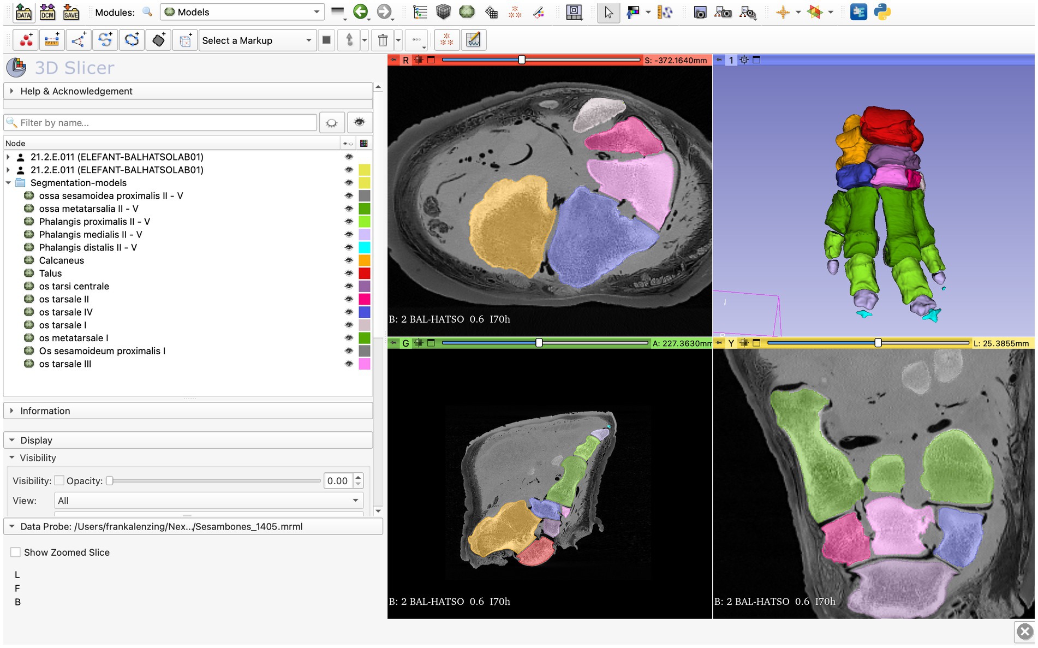Select ossa sesamoidea proximalis II - V
The width and height of the screenshot is (1038, 648).
tap(188, 196)
